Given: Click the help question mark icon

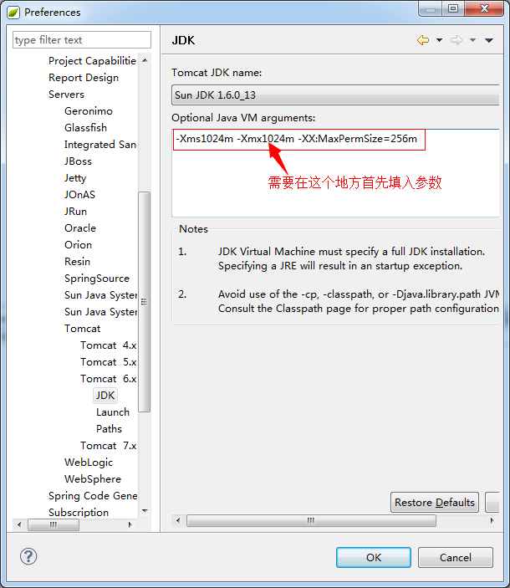Looking at the screenshot, I should [x=28, y=556].
